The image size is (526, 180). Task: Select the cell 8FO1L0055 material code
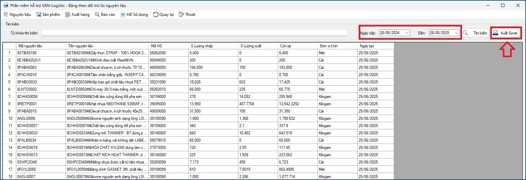click(x=41, y=169)
